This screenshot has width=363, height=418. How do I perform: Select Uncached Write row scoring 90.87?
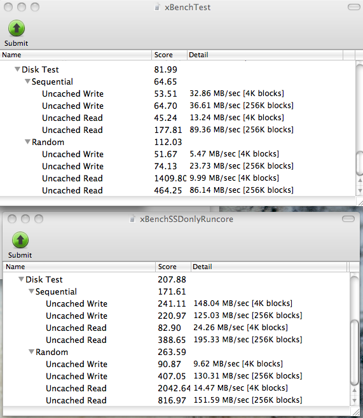point(176,364)
